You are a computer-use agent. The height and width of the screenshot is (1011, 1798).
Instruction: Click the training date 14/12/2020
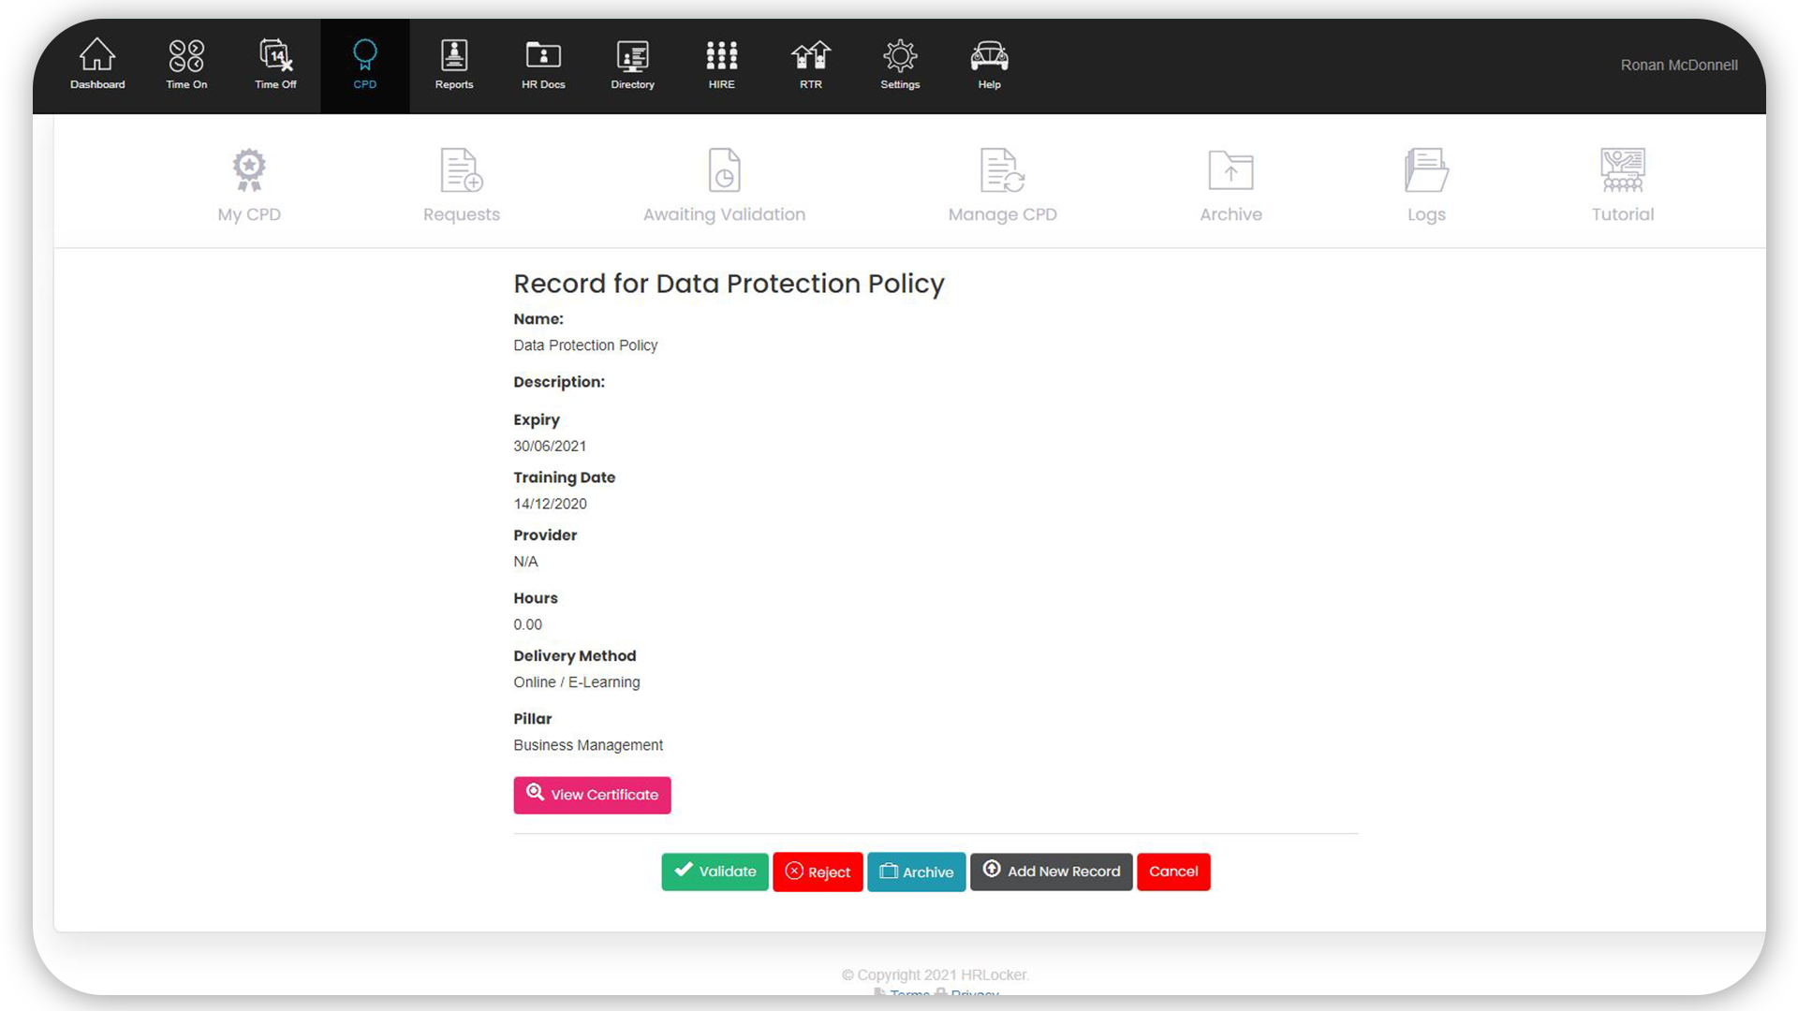click(550, 504)
